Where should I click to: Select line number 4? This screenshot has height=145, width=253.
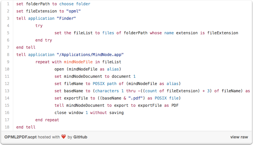[8, 26]
